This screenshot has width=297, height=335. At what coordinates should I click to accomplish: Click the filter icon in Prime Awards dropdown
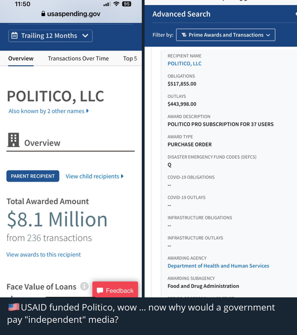point(184,35)
